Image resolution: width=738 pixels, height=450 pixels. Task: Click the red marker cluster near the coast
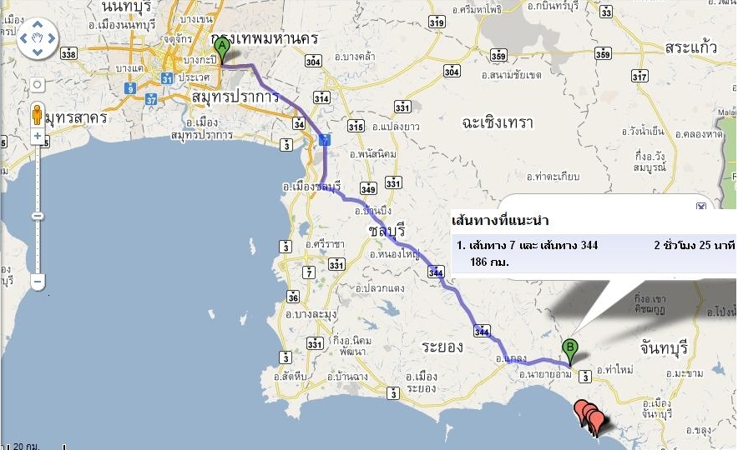coord(590,416)
